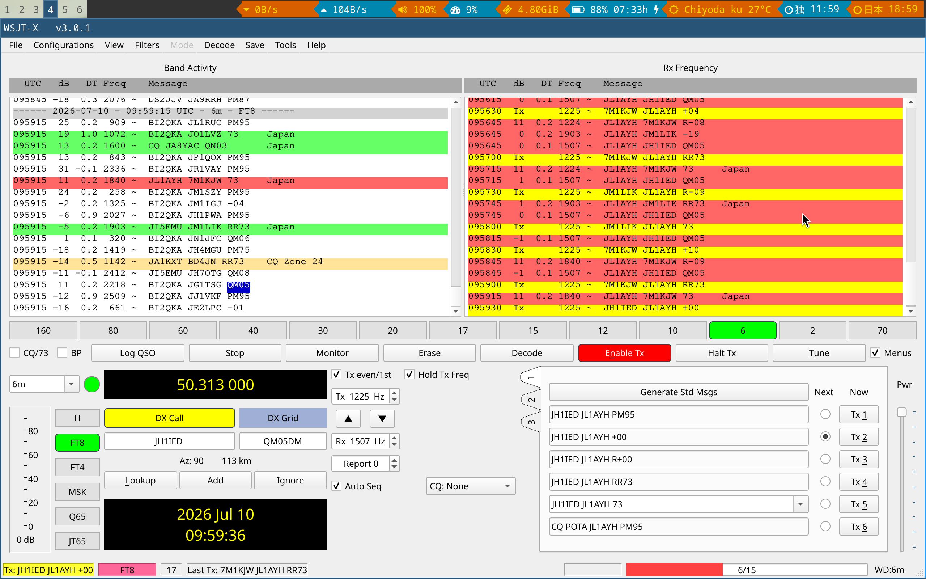926x579 pixels.
Task: Expand the Tx 5 message dropdown arrow
Action: 800,504
